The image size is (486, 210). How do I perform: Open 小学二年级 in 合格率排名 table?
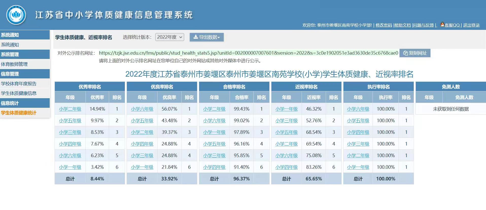point(214,109)
